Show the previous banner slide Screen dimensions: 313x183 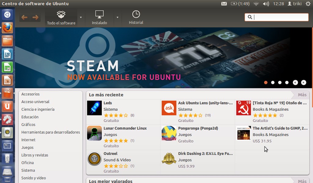point(296,82)
